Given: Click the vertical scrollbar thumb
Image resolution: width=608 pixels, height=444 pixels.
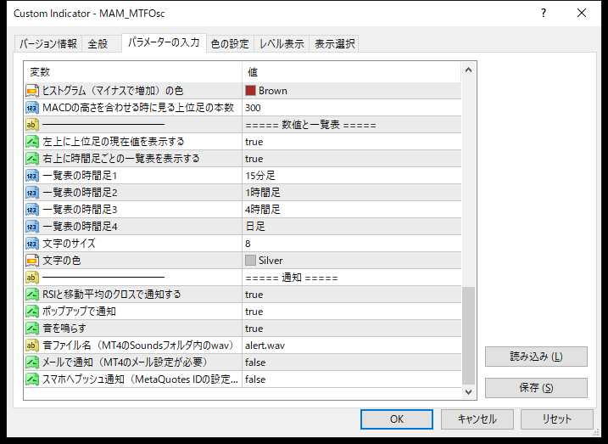Looking at the screenshot, I should point(468,335).
